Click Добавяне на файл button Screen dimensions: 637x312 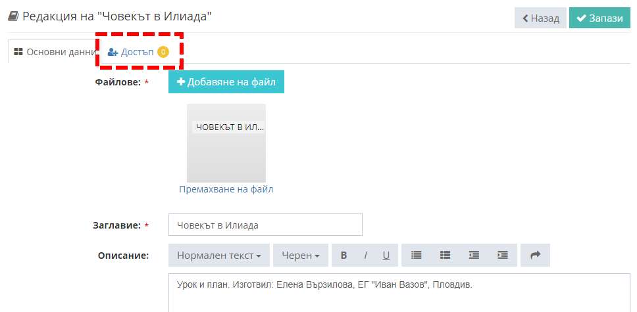[226, 81]
